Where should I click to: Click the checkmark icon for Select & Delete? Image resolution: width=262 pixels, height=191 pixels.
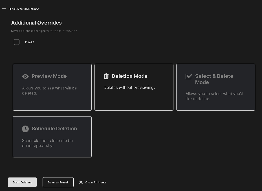point(189,76)
